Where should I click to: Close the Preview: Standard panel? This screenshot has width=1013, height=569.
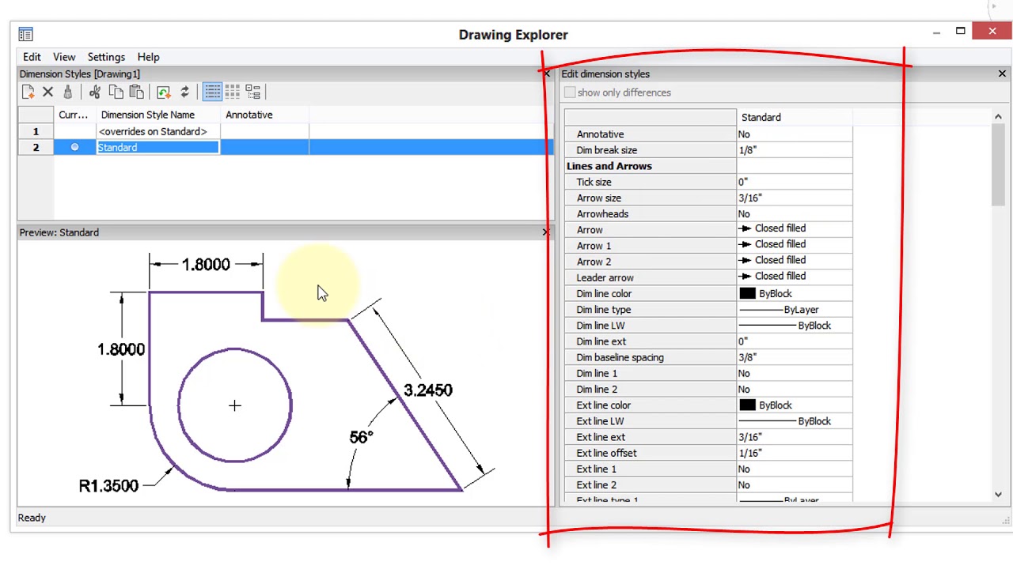(x=545, y=232)
